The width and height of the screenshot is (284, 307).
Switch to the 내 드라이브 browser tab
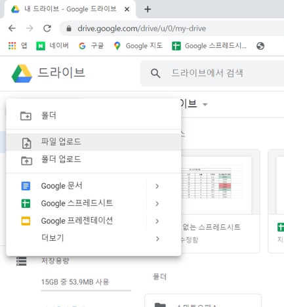70,9
